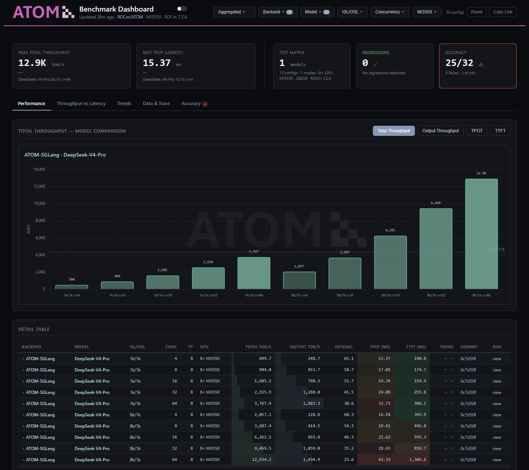Open view link for 12,934.2 tok/s run

pos(497,460)
